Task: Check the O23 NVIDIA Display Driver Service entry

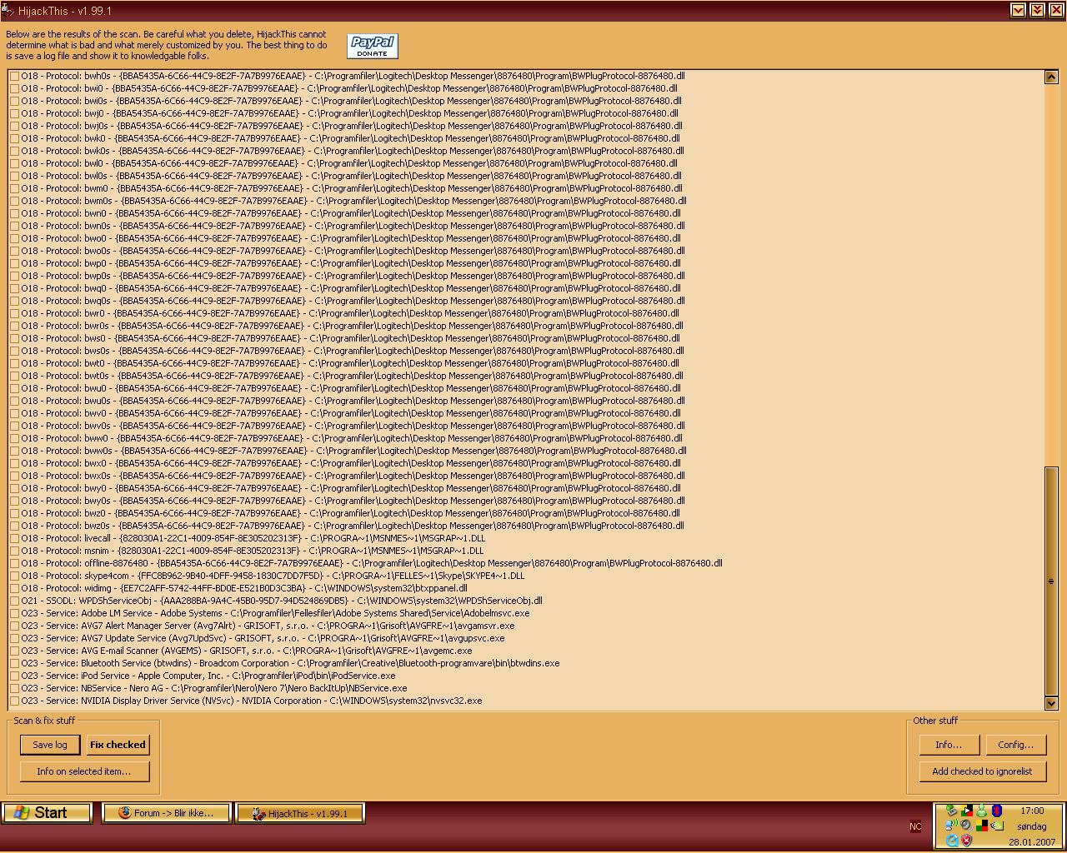Action: pyautogui.click(x=14, y=701)
